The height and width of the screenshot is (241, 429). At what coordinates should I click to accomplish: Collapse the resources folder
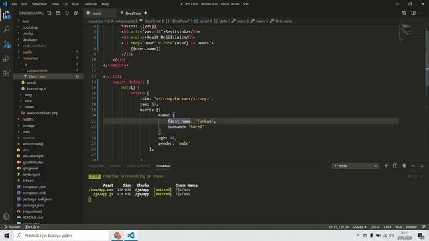pos(30,58)
